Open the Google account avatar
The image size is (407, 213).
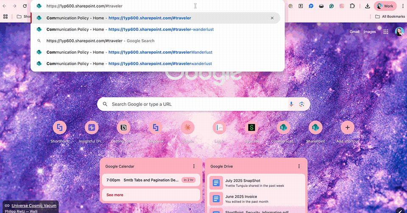click(399, 32)
